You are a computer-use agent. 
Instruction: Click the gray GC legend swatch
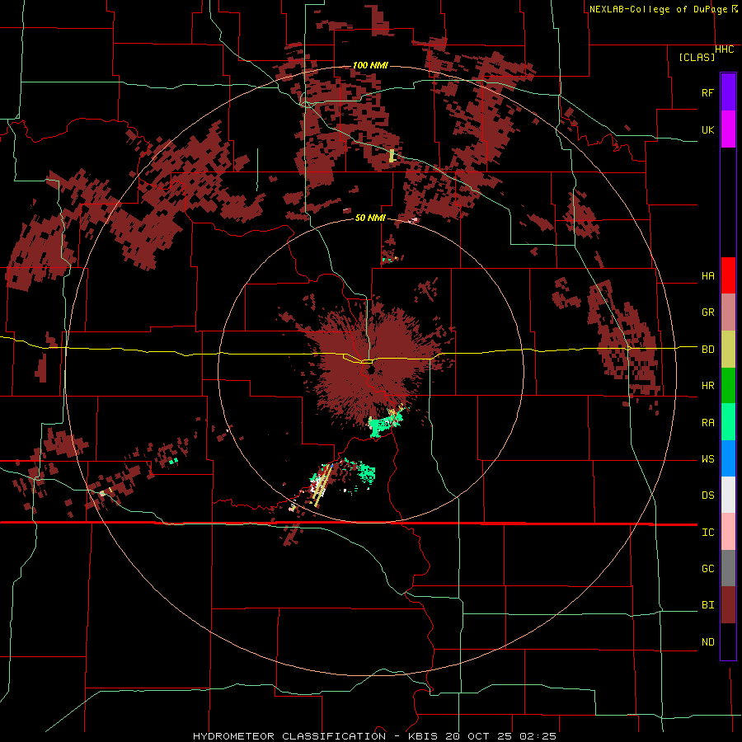pyautogui.click(x=728, y=568)
